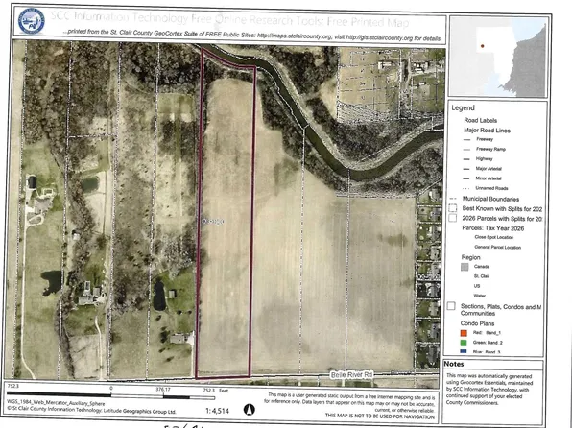Click WGS_1984_Web_Mercator_Auxiliary_Sphere projection text

(x=56, y=403)
